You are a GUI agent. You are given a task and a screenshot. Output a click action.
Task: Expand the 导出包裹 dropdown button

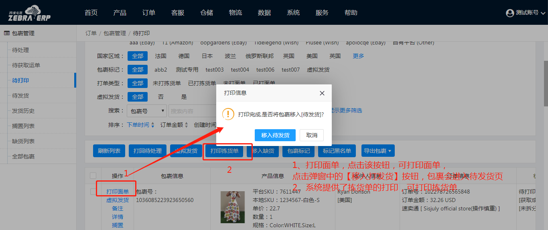(x=378, y=151)
